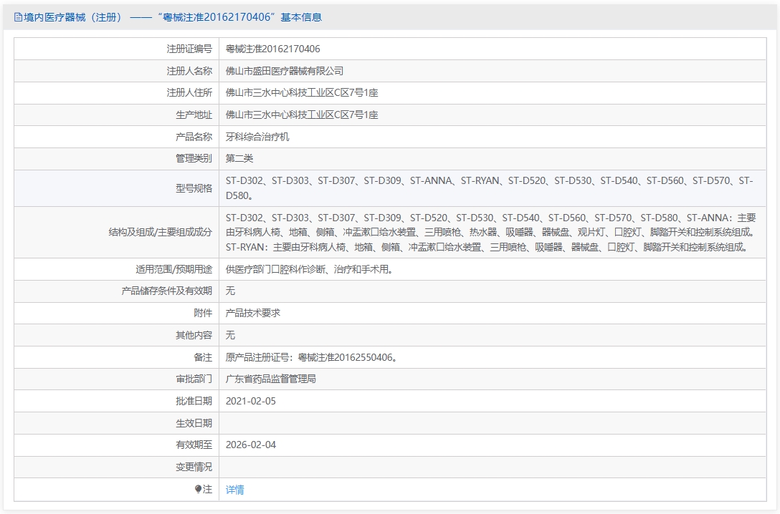Click the model list in the 型号规格 row

pos(490,188)
